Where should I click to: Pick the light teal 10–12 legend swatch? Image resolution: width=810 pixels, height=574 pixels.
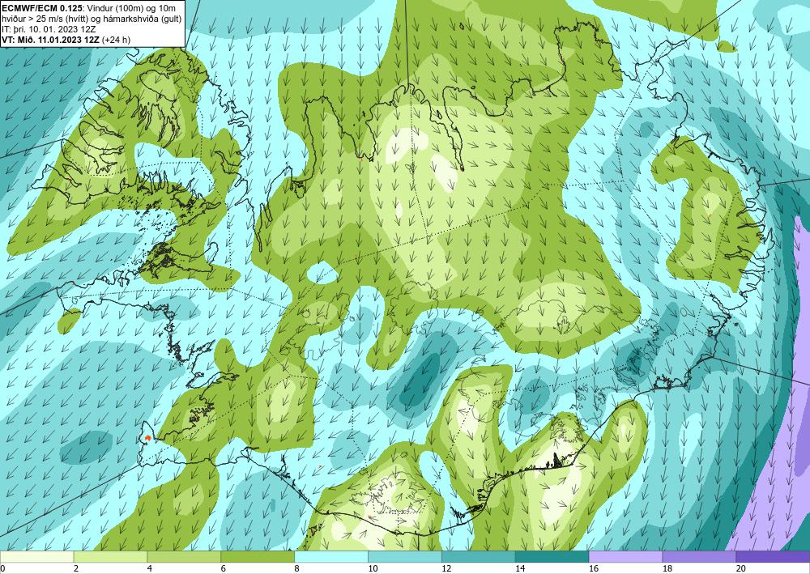(405, 557)
